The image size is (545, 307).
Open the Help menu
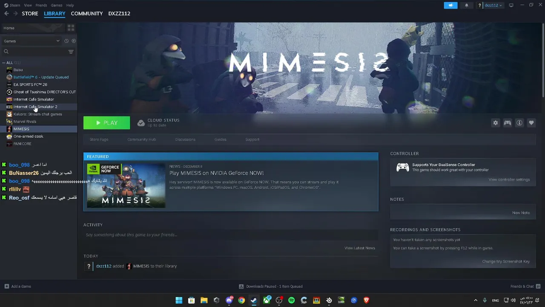[70, 5]
